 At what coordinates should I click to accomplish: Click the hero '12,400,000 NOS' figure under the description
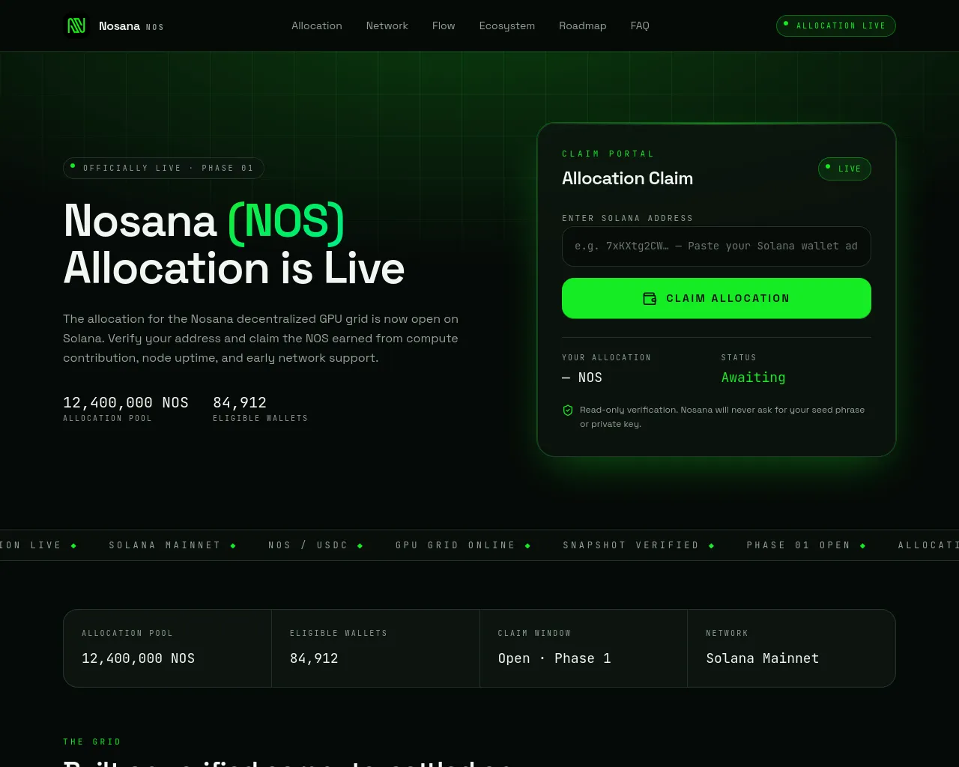126,403
